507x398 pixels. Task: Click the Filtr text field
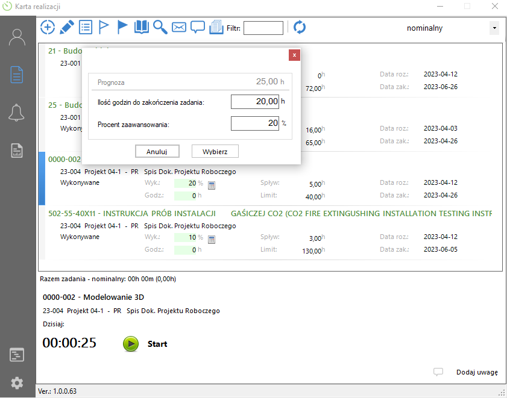[x=263, y=28]
